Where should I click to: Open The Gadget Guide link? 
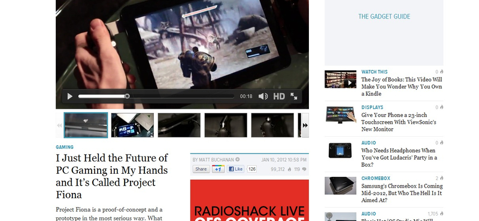(384, 17)
